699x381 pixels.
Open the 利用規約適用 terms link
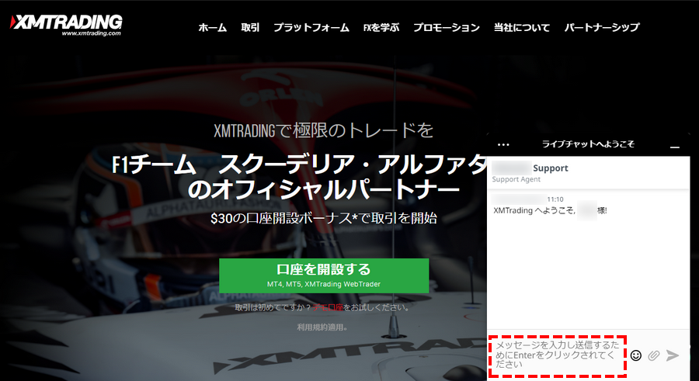coord(323,327)
